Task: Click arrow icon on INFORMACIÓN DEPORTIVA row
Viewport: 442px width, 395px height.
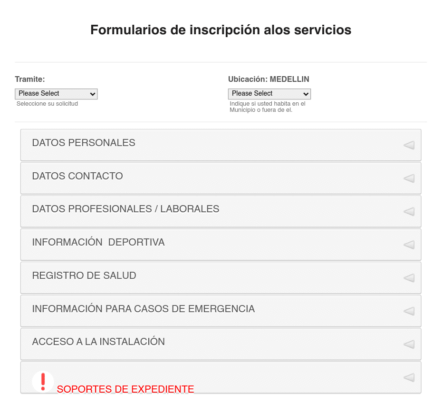Action: coord(409,245)
